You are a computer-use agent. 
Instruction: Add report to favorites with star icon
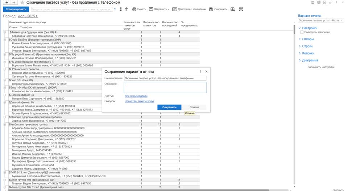(x=22, y=3)
